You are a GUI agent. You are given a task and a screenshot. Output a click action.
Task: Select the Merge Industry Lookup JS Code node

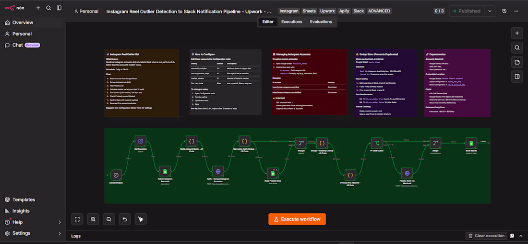(322, 143)
